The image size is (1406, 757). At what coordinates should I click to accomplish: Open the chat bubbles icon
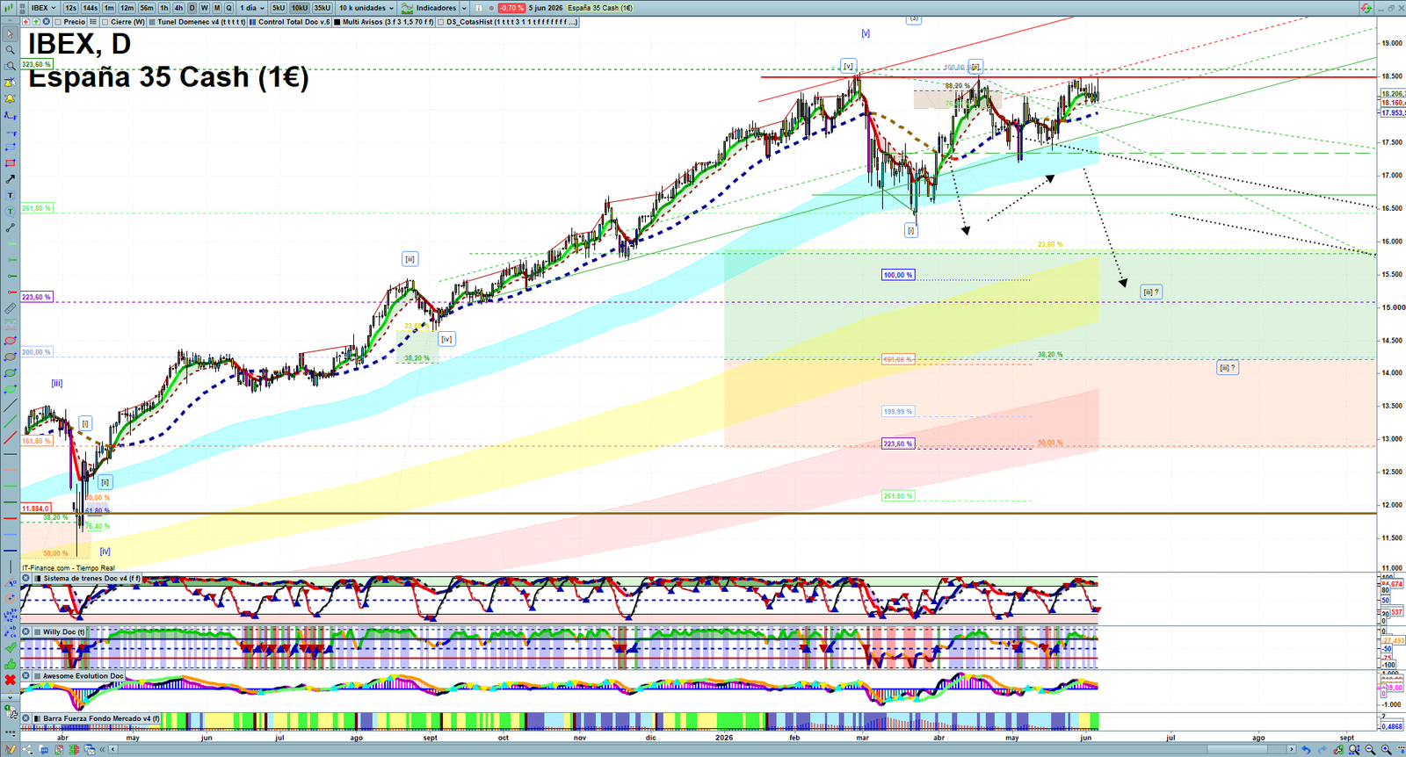(43, 750)
